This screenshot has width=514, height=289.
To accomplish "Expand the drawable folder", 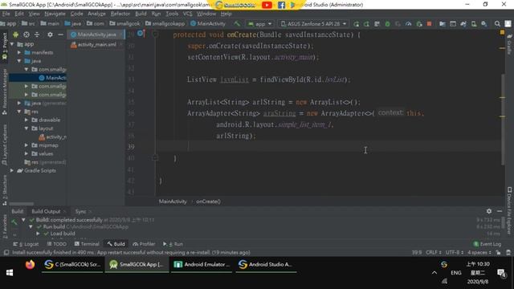I will (x=27, y=120).
